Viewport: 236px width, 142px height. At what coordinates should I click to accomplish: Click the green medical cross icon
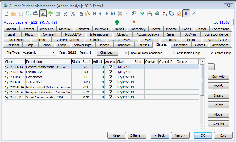point(117,22)
